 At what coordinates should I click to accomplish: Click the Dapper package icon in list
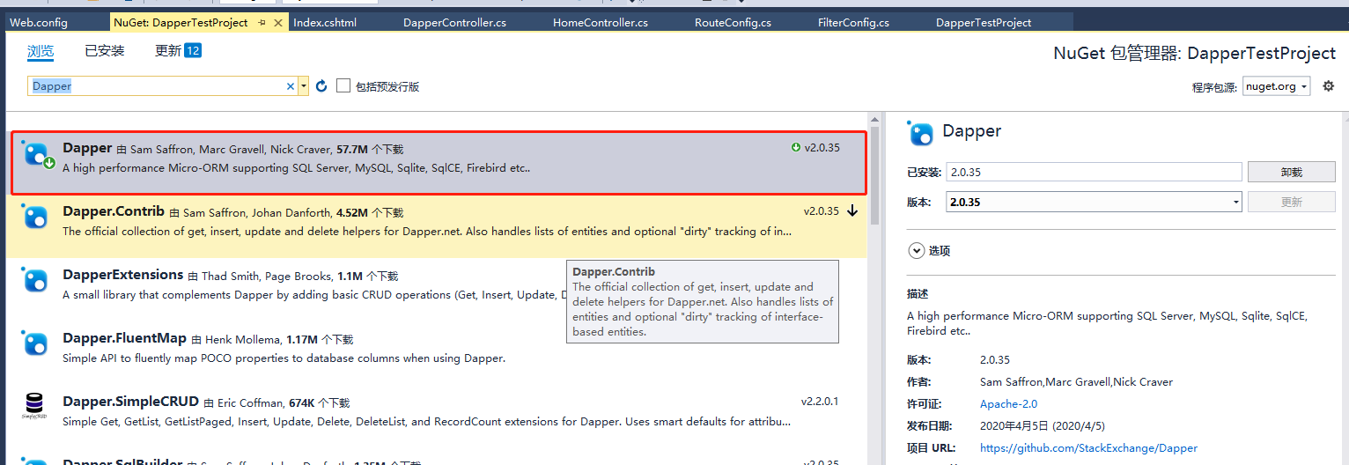click(37, 155)
